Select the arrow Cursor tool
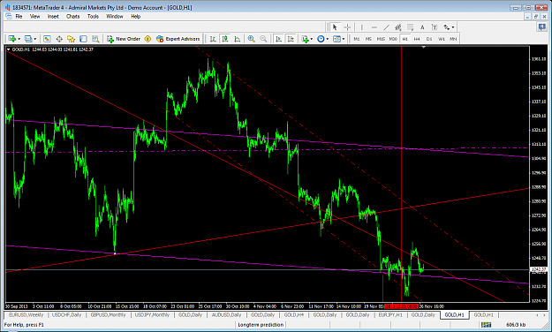Screen dimensions: 552x332 click(335, 27)
